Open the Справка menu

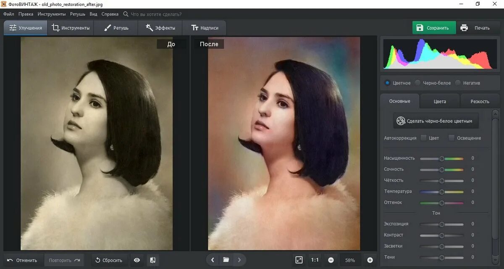110,14
